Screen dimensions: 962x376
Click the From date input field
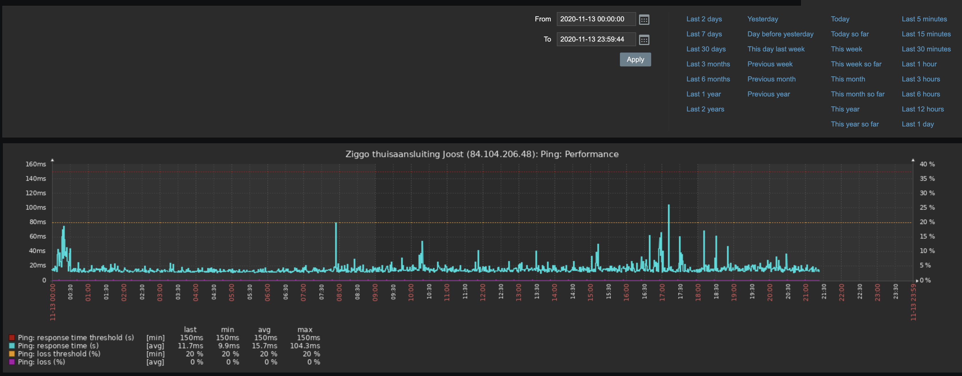[596, 19]
